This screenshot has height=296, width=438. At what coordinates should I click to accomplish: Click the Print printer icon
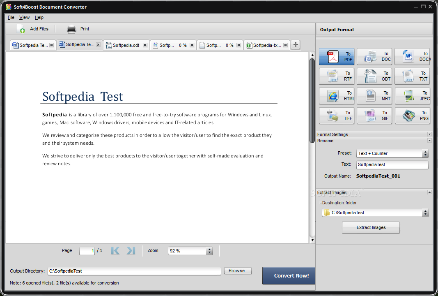pos(71,29)
